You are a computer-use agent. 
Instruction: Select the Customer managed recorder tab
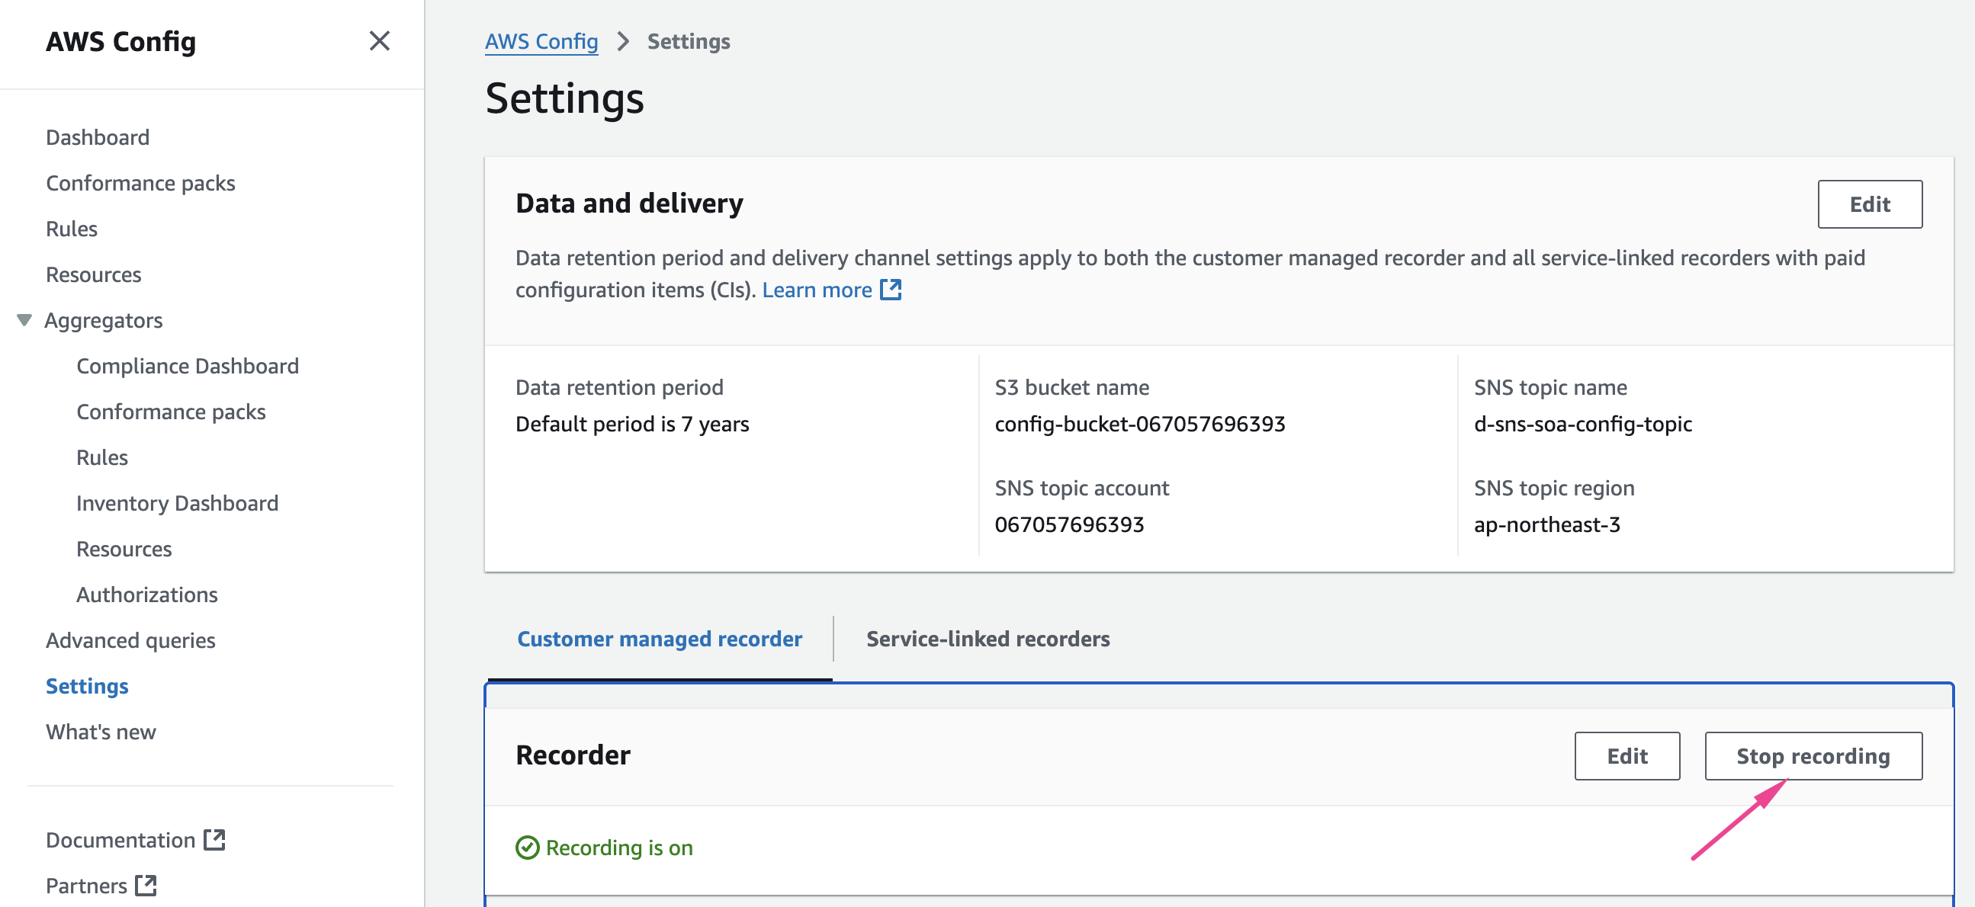[660, 638]
